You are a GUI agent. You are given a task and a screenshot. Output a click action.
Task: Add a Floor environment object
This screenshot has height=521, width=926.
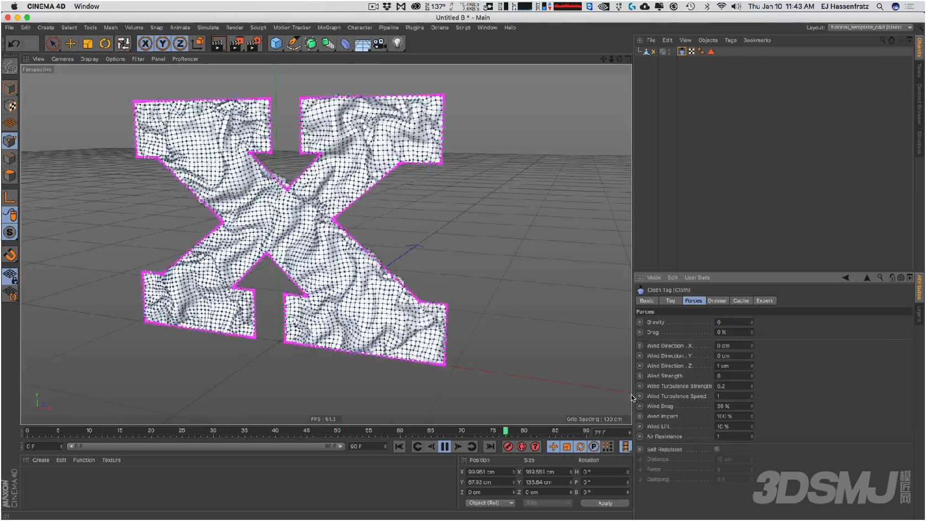[362, 44]
